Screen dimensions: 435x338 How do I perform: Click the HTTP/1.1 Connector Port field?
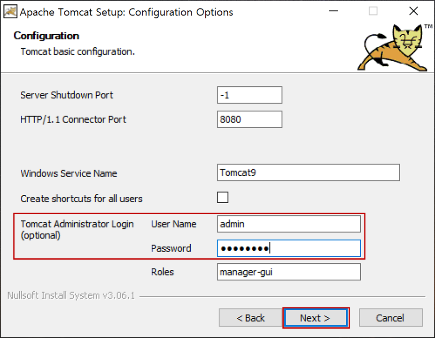pyautogui.click(x=249, y=120)
